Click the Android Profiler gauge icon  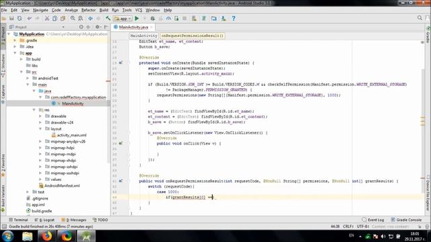168,18
